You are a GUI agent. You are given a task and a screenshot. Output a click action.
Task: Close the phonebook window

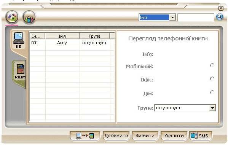coord(221,8)
